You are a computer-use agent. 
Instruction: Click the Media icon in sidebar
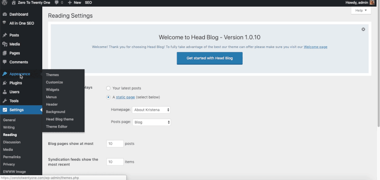4,44
